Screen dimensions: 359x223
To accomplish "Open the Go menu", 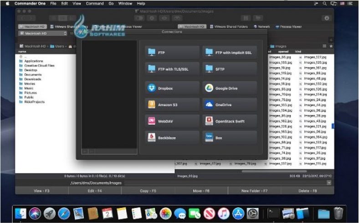I will click(x=111, y=4).
